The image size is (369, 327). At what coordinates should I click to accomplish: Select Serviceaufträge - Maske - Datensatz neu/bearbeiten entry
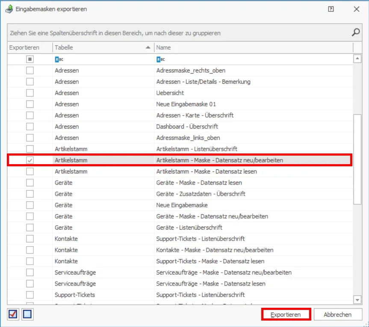(x=224, y=272)
